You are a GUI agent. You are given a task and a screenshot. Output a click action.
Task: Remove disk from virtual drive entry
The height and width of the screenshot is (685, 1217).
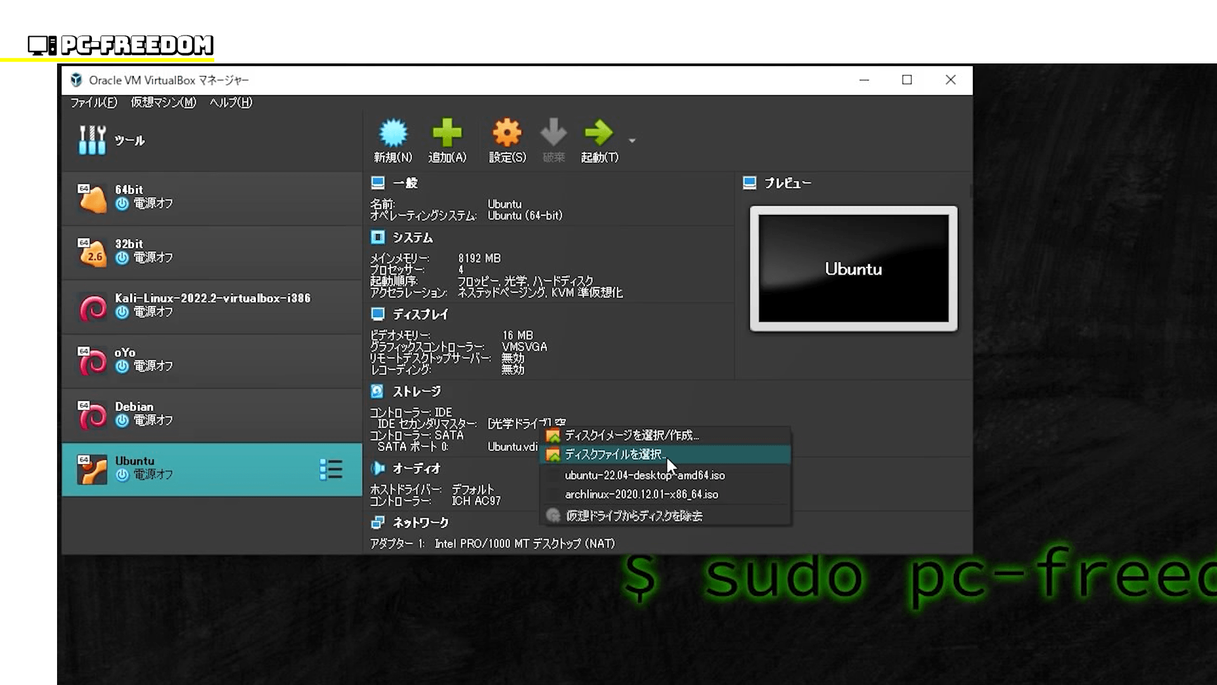pyautogui.click(x=634, y=516)
